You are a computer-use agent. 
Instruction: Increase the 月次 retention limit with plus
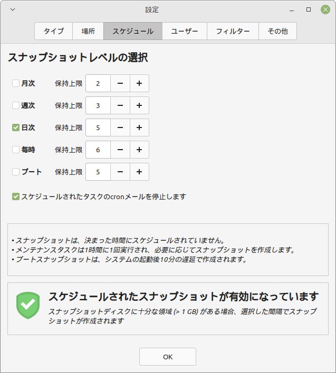coord(139,83)
